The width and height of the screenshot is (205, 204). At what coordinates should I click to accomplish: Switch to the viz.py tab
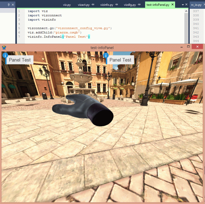tap(67, 5)
